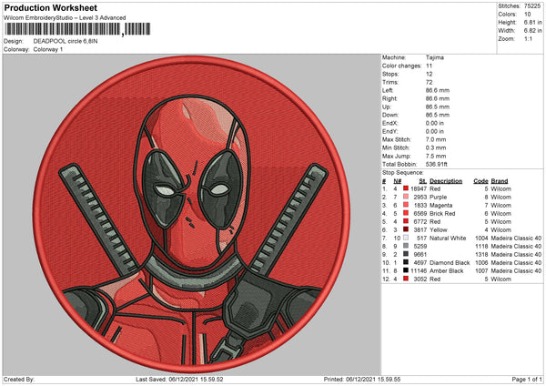
Task: Click code "1318" in row 9
Action: click(x=481, y=254)
